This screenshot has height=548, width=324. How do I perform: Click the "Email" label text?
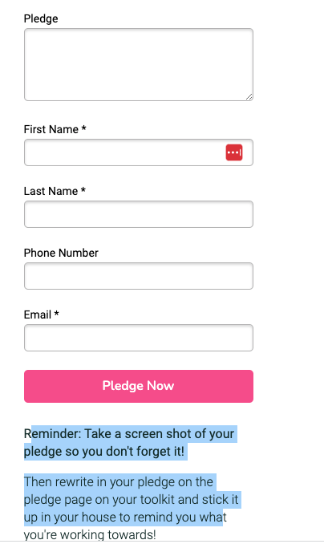click(38, 315)
